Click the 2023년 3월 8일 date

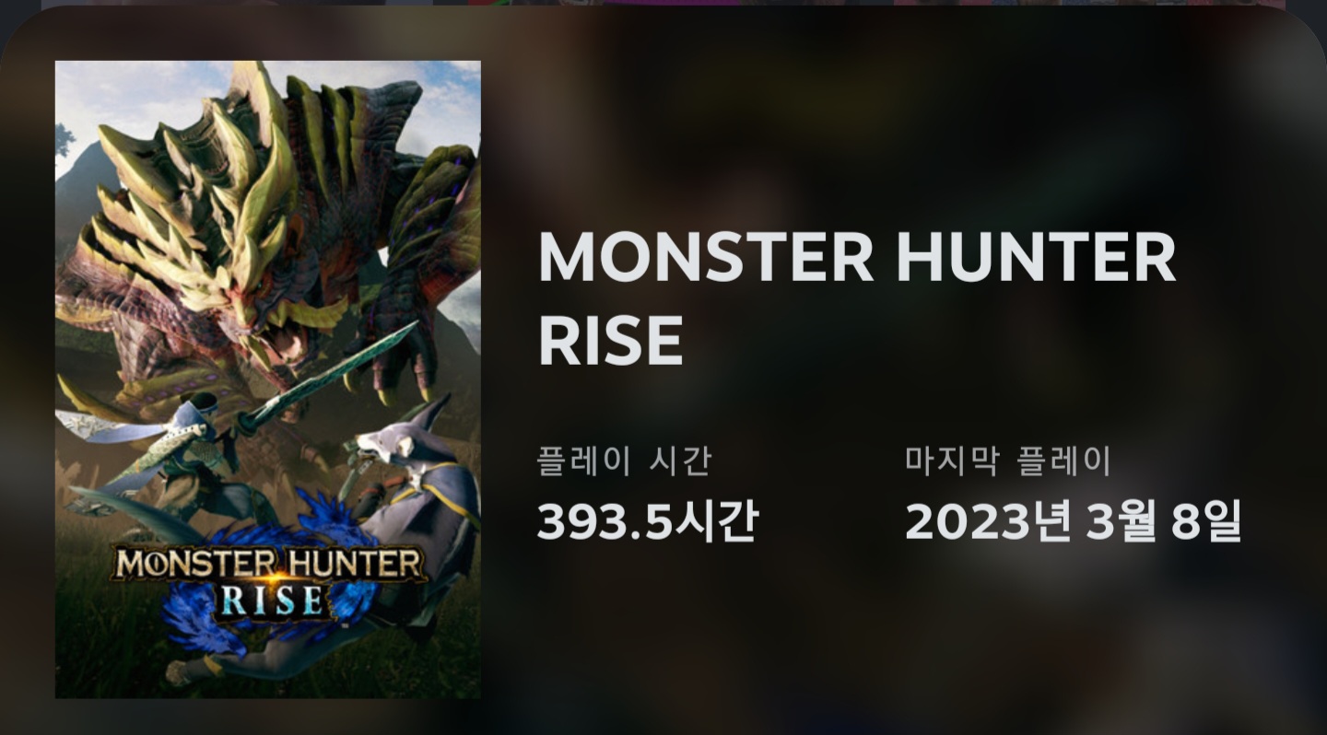tap(1074, 522)
